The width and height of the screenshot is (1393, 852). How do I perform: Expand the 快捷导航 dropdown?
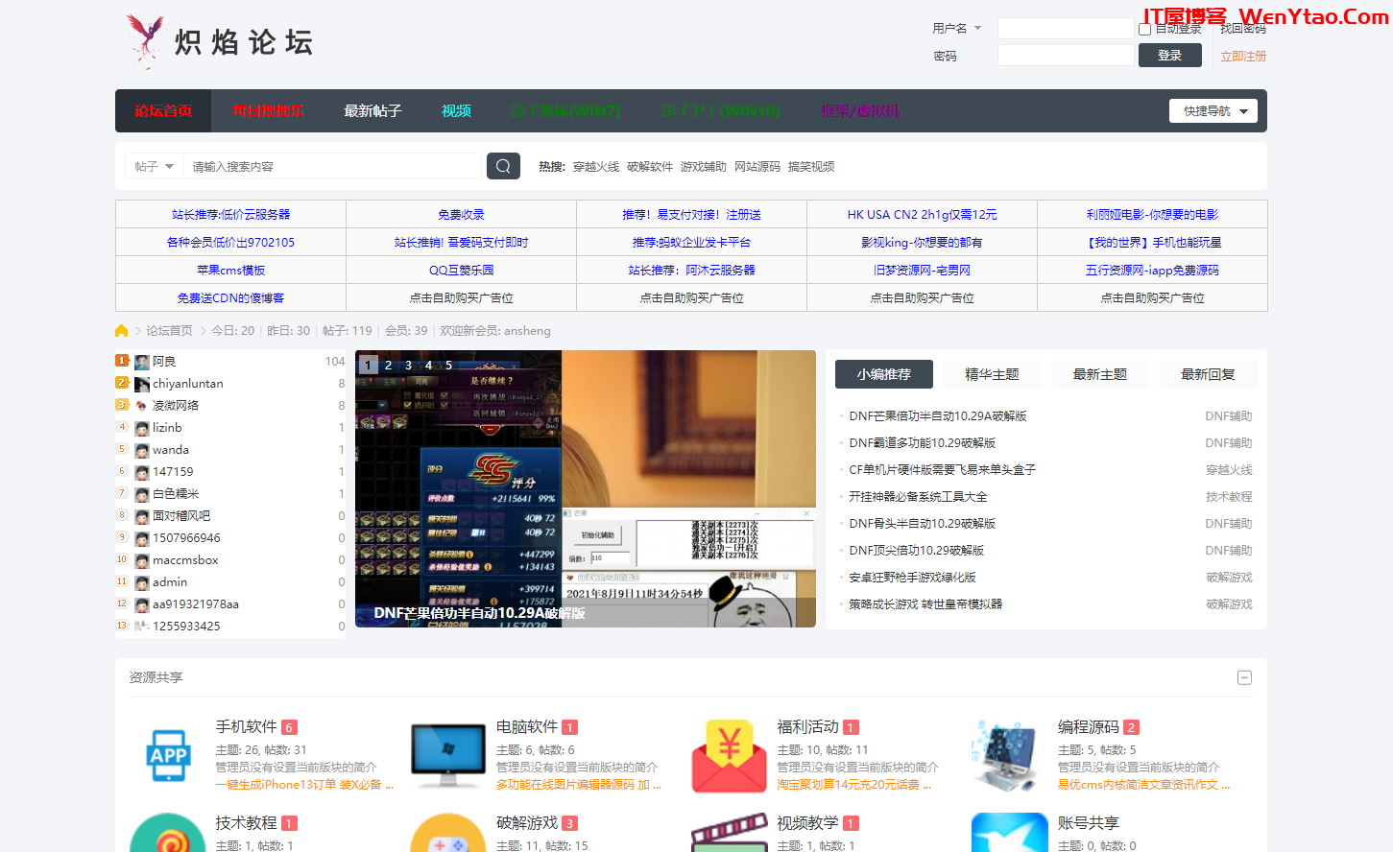click(x=1213, y=111)
